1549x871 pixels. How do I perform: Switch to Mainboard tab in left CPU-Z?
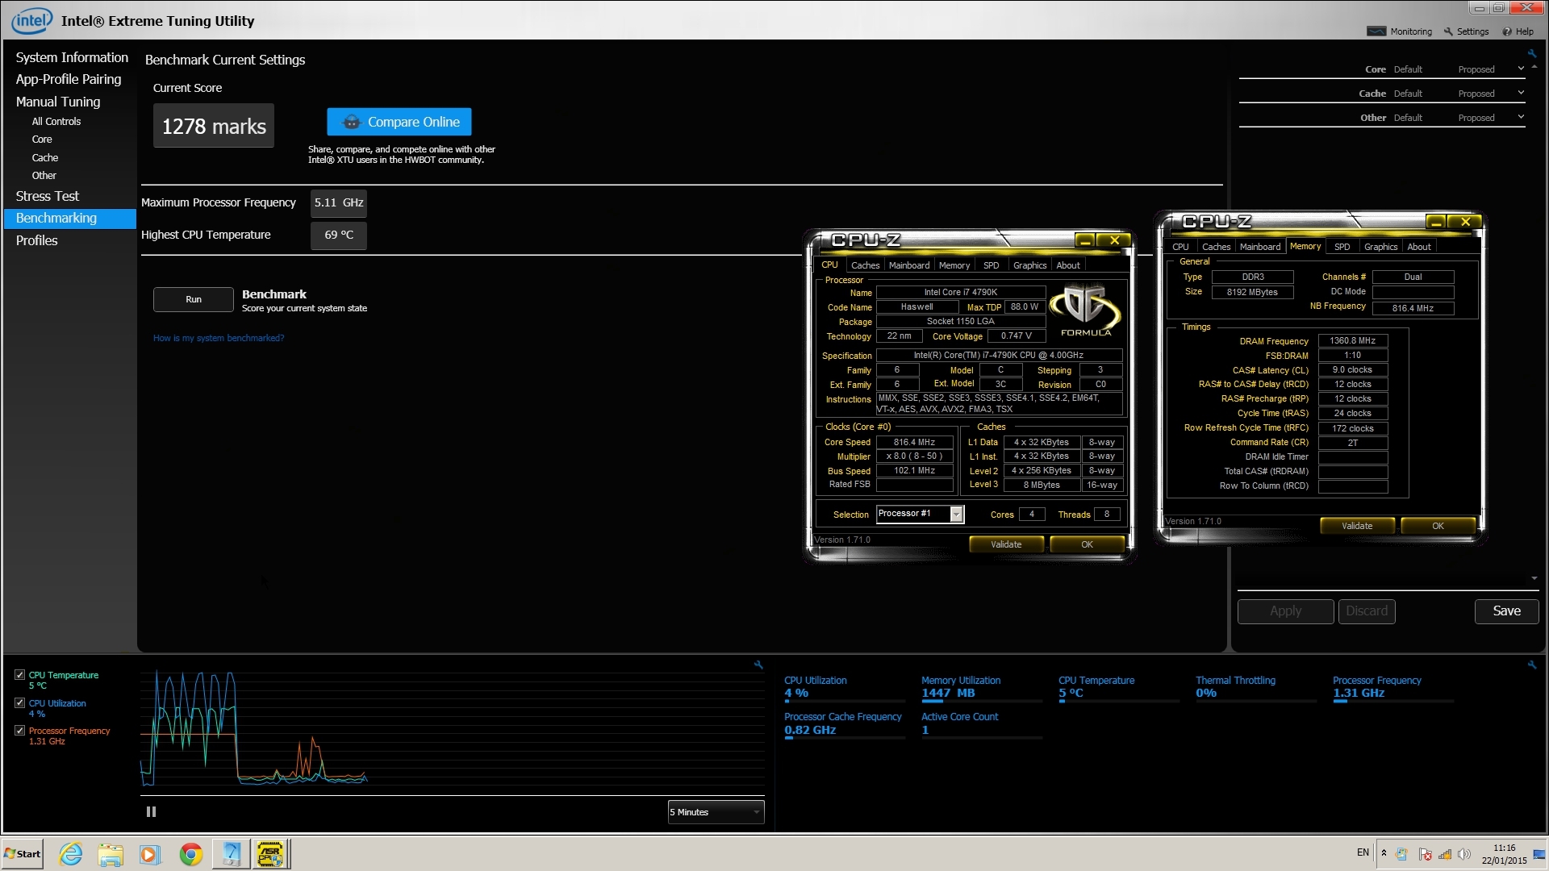909,265
